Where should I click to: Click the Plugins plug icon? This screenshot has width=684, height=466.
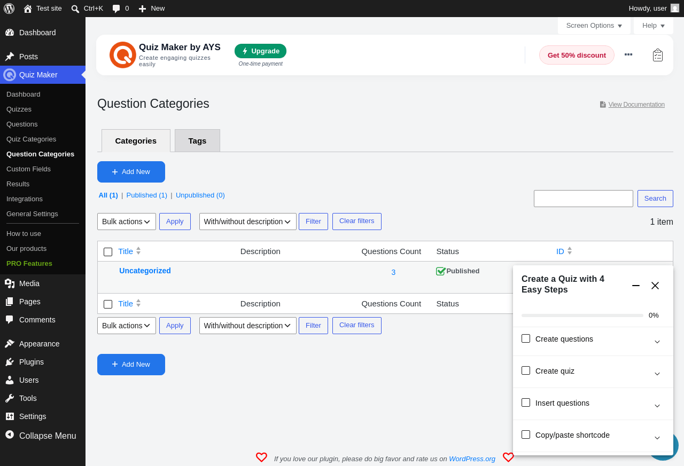click(x=10, y=362)
